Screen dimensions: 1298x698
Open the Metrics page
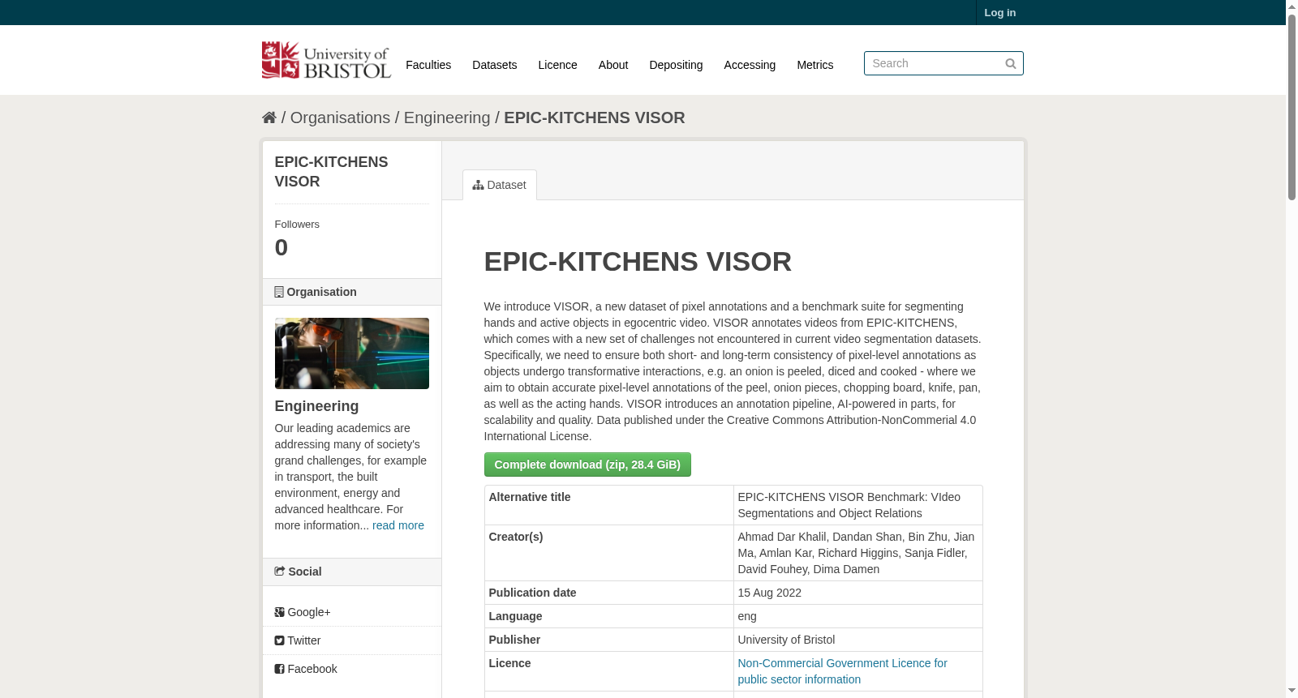tap(815, 65)
